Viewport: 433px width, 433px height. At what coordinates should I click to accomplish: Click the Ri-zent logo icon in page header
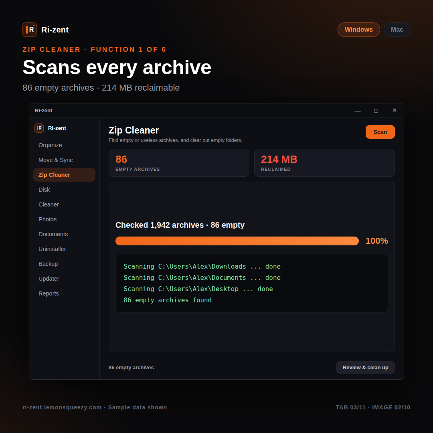click(30, 30)
